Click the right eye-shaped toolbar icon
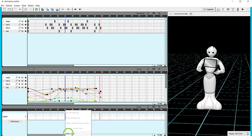This screenshot has width=252, height=136. pyautogui.click(x=80, y=9)
